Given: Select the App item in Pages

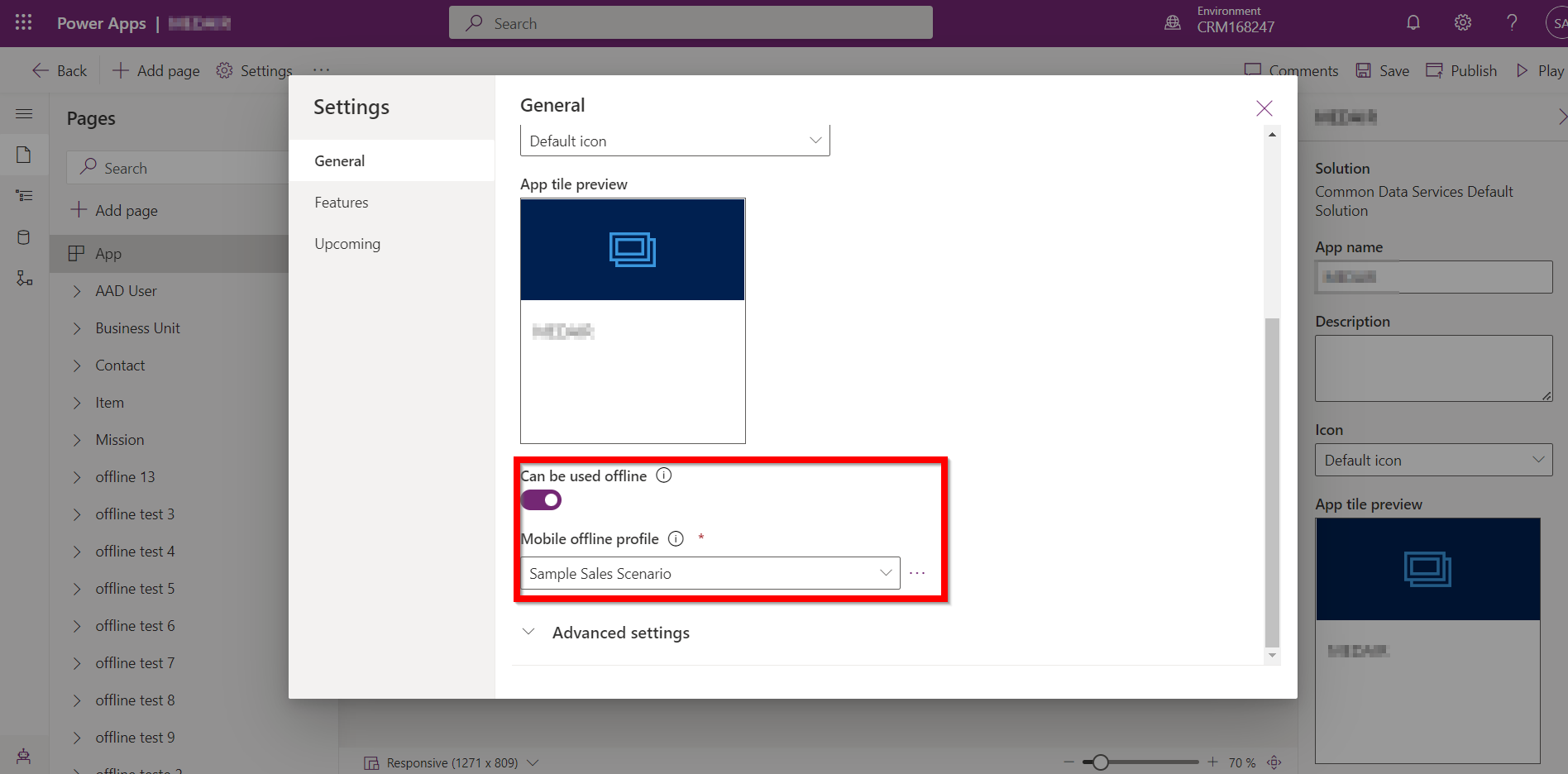Looking at the screenshot, I should coord(170,254).
